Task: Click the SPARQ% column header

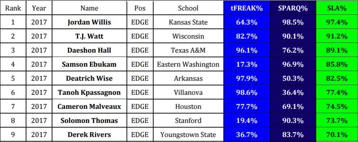Action: [x=293, y=8]
